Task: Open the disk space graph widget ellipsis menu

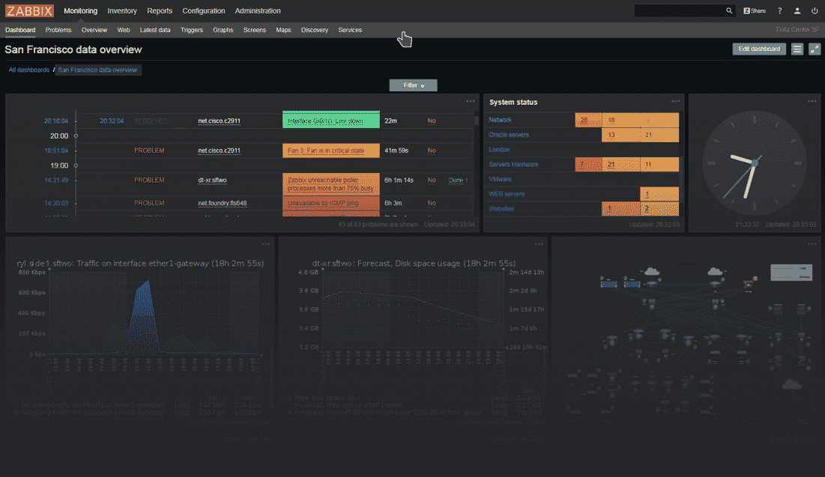Action: [539, 244]
